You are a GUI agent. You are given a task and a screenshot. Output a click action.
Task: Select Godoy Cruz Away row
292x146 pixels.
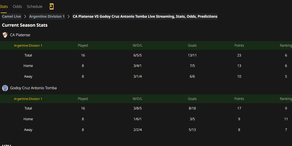point(146,130)
